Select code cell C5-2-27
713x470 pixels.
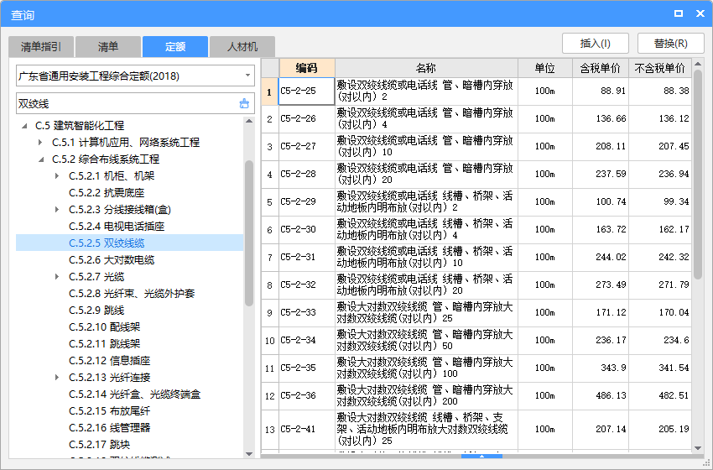307,147
